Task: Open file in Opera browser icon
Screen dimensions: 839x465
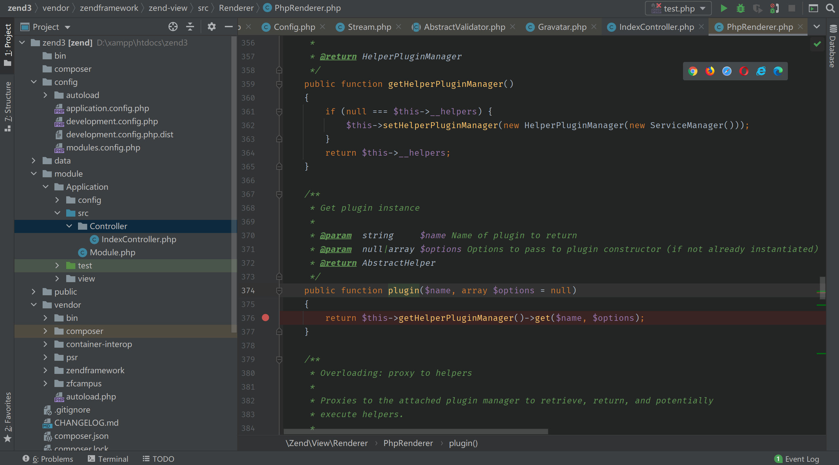Action: [x=744, y=71]
